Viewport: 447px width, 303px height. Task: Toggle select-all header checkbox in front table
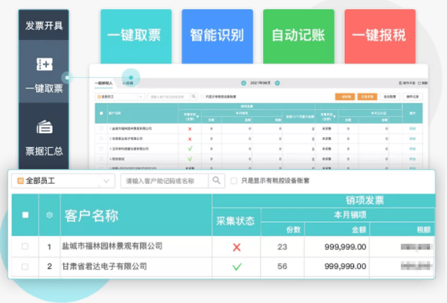(x=25, y=215)
